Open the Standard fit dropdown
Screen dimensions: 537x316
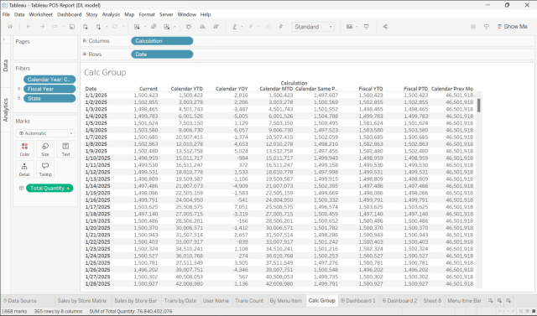(x=313, y=27)
